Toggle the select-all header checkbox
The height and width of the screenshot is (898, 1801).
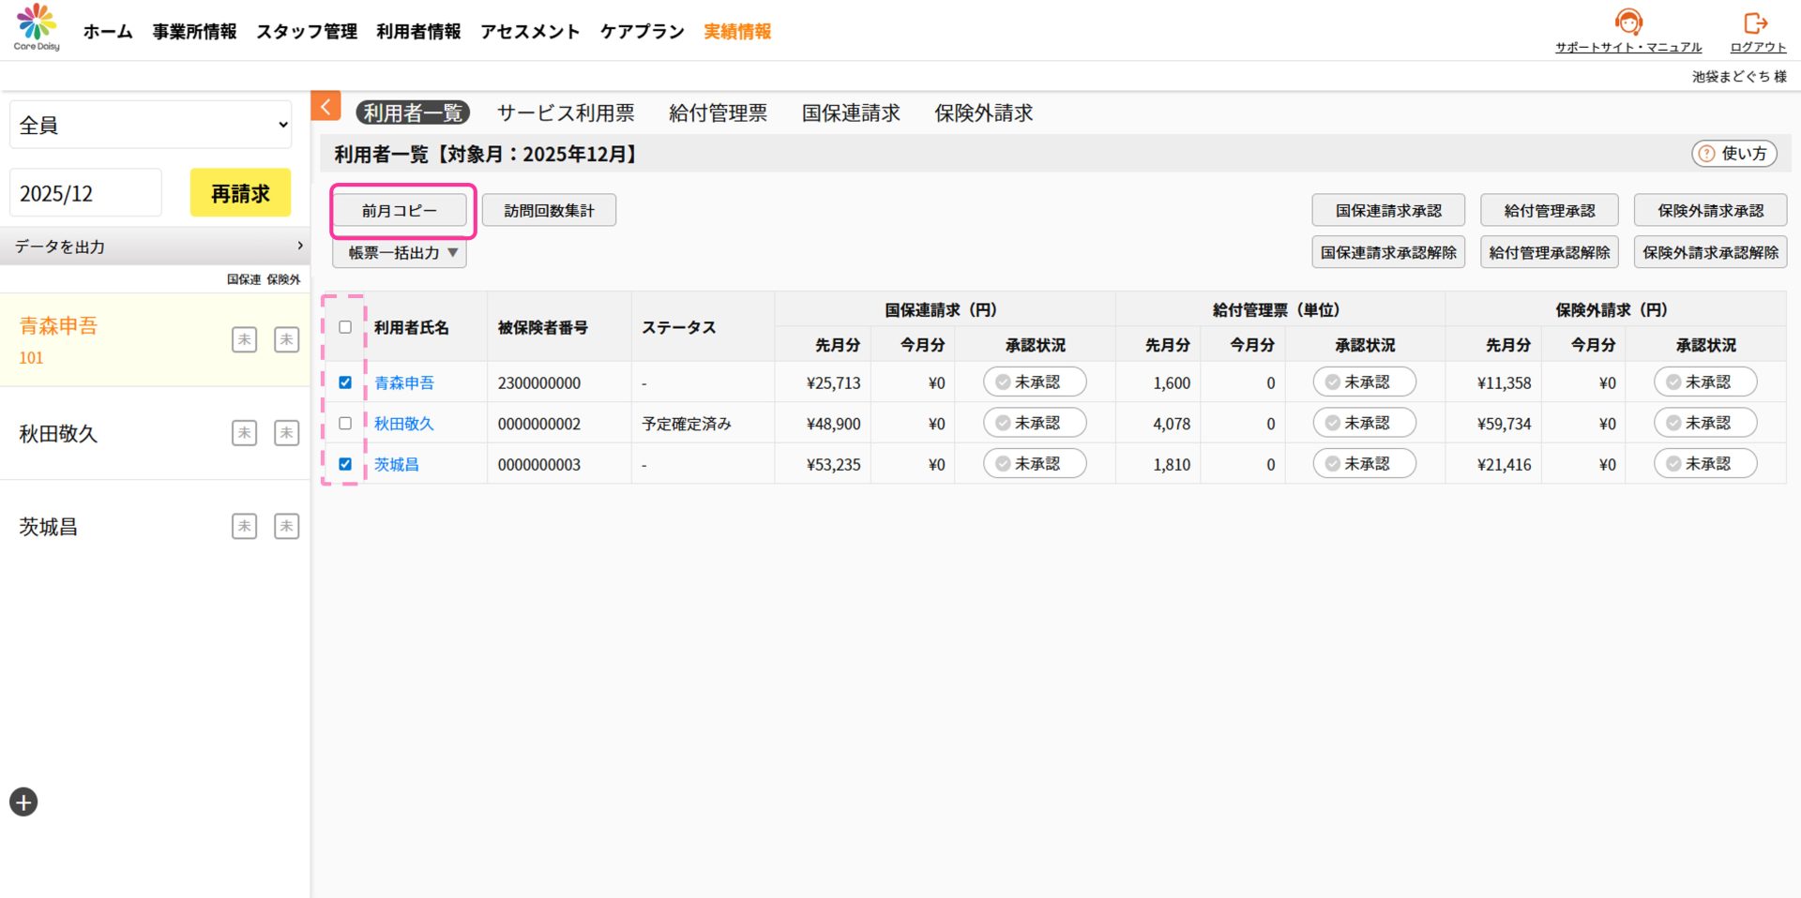pos(345,327)
